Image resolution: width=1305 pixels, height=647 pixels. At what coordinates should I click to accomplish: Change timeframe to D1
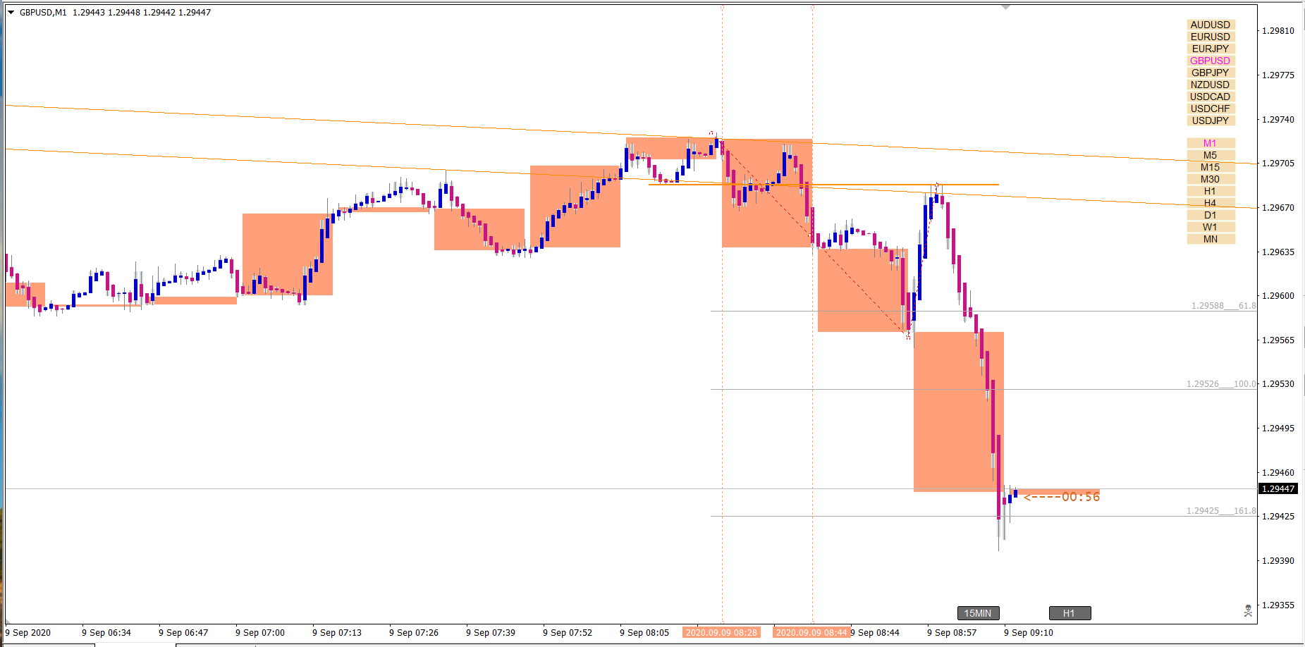[x=1211, y=215]
